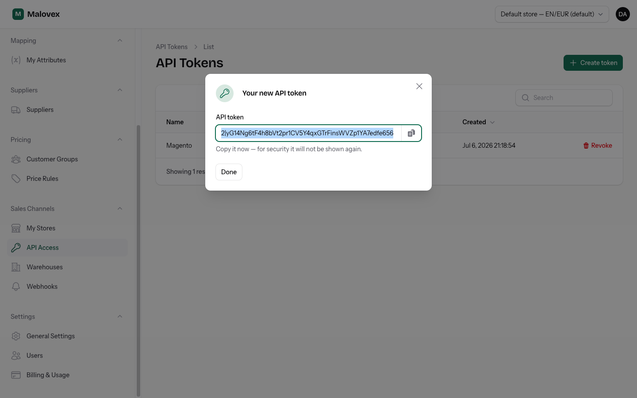637x398 pixels.
Task: Click the Webhooks bell icon
Action: pos(16,287)
